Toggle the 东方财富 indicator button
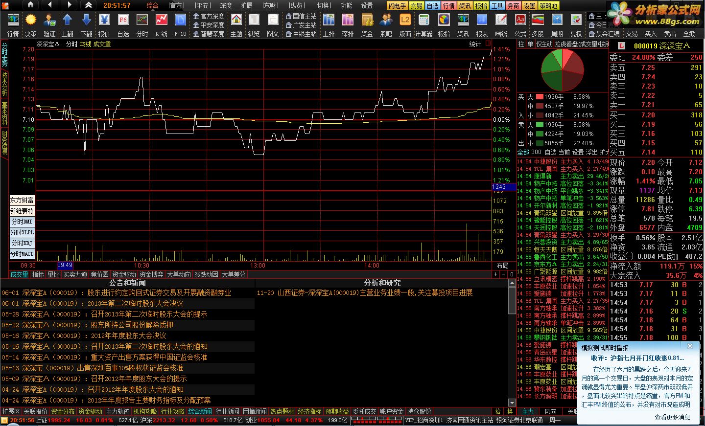 point(22,200)
